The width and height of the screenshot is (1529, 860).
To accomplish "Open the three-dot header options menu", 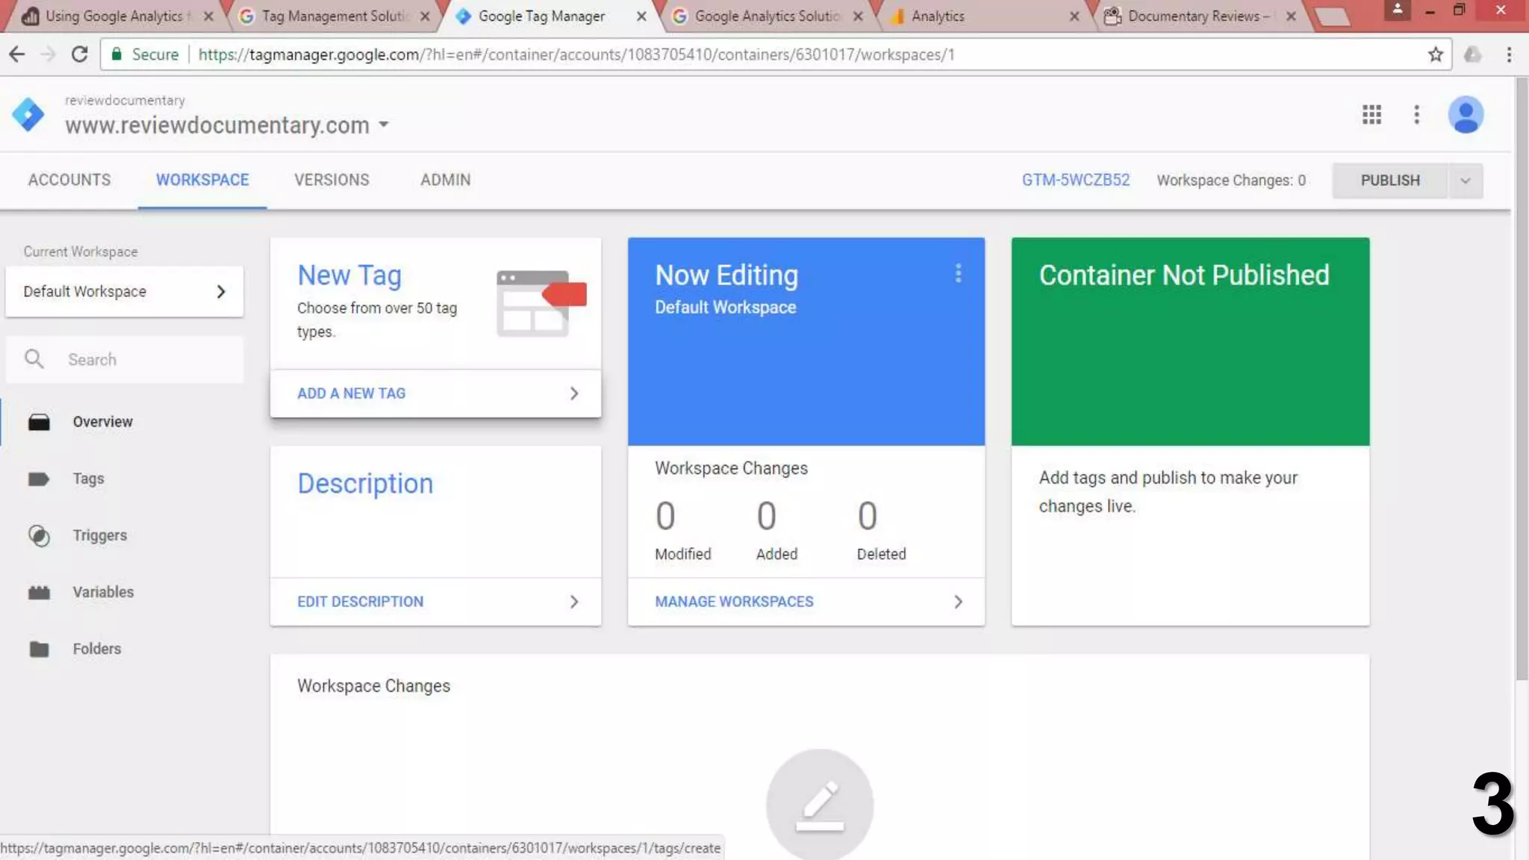I will (x=1416, y=114).
